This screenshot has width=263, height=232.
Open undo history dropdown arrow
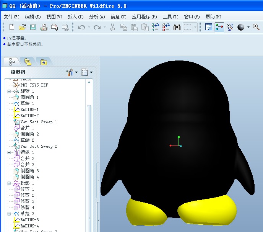[x=89, y=27]
